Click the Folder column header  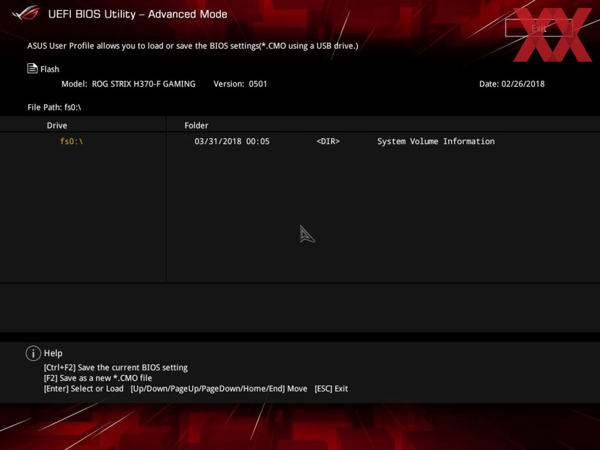click(196, 125)
